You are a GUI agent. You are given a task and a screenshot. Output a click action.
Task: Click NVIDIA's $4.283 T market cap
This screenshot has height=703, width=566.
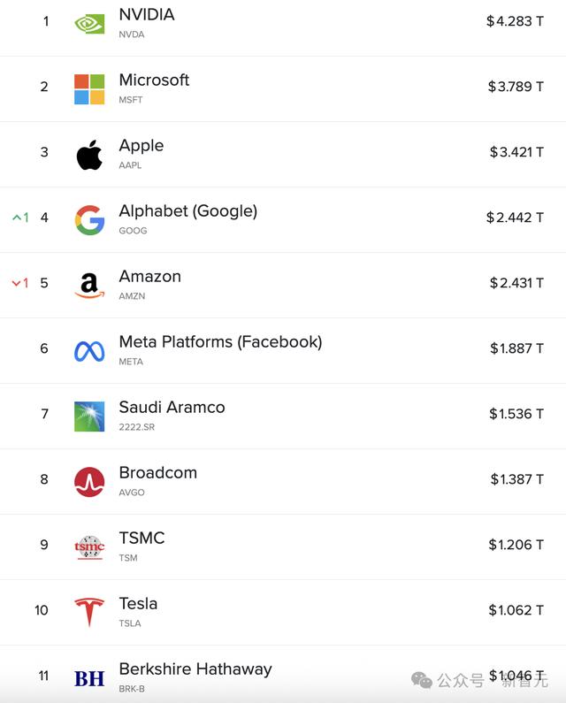(515, 21)
